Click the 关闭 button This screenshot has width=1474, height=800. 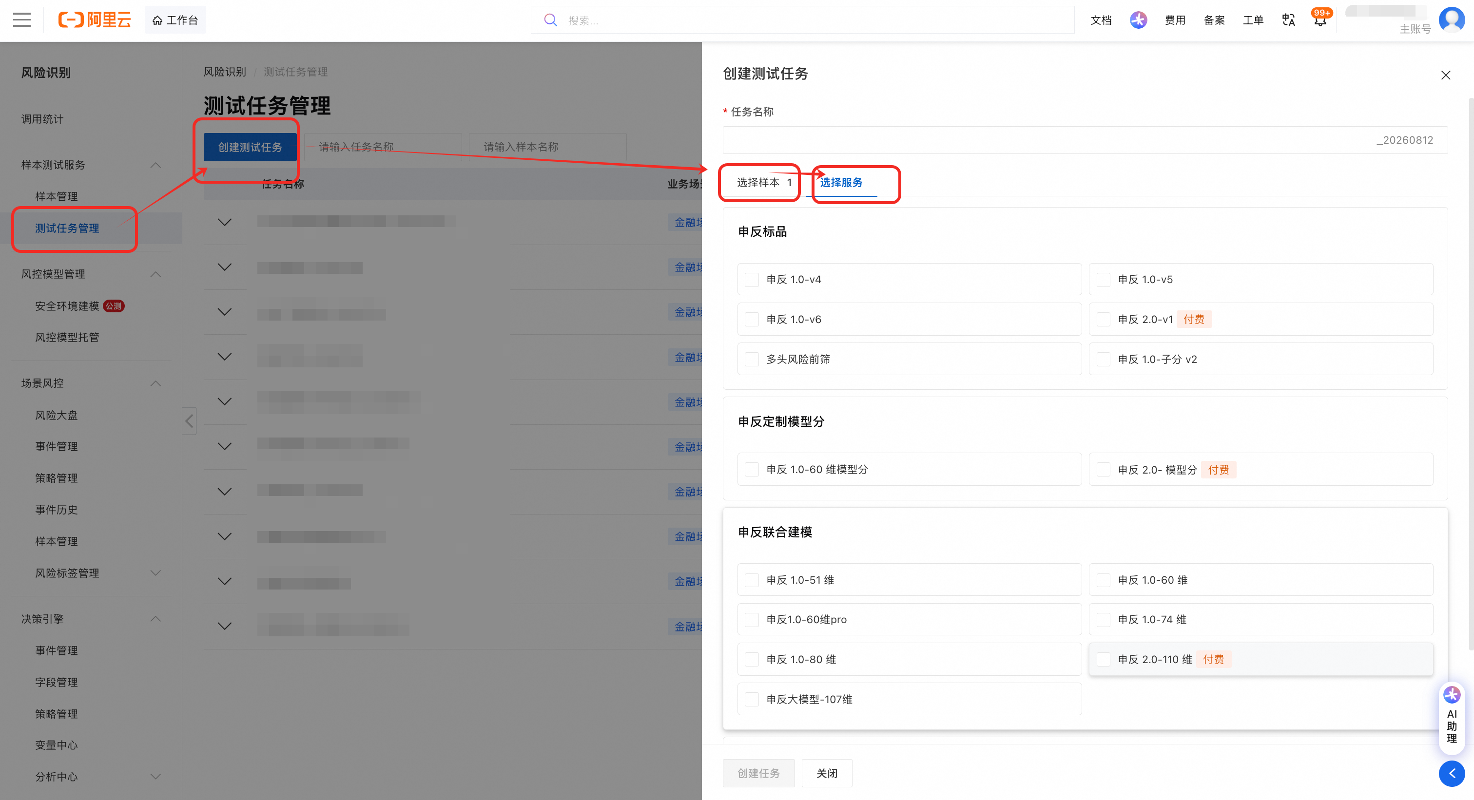point(827,773)
